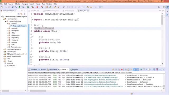Click the Save icon in the toolbar
The image size is (169, 95).
click(6, 7)
